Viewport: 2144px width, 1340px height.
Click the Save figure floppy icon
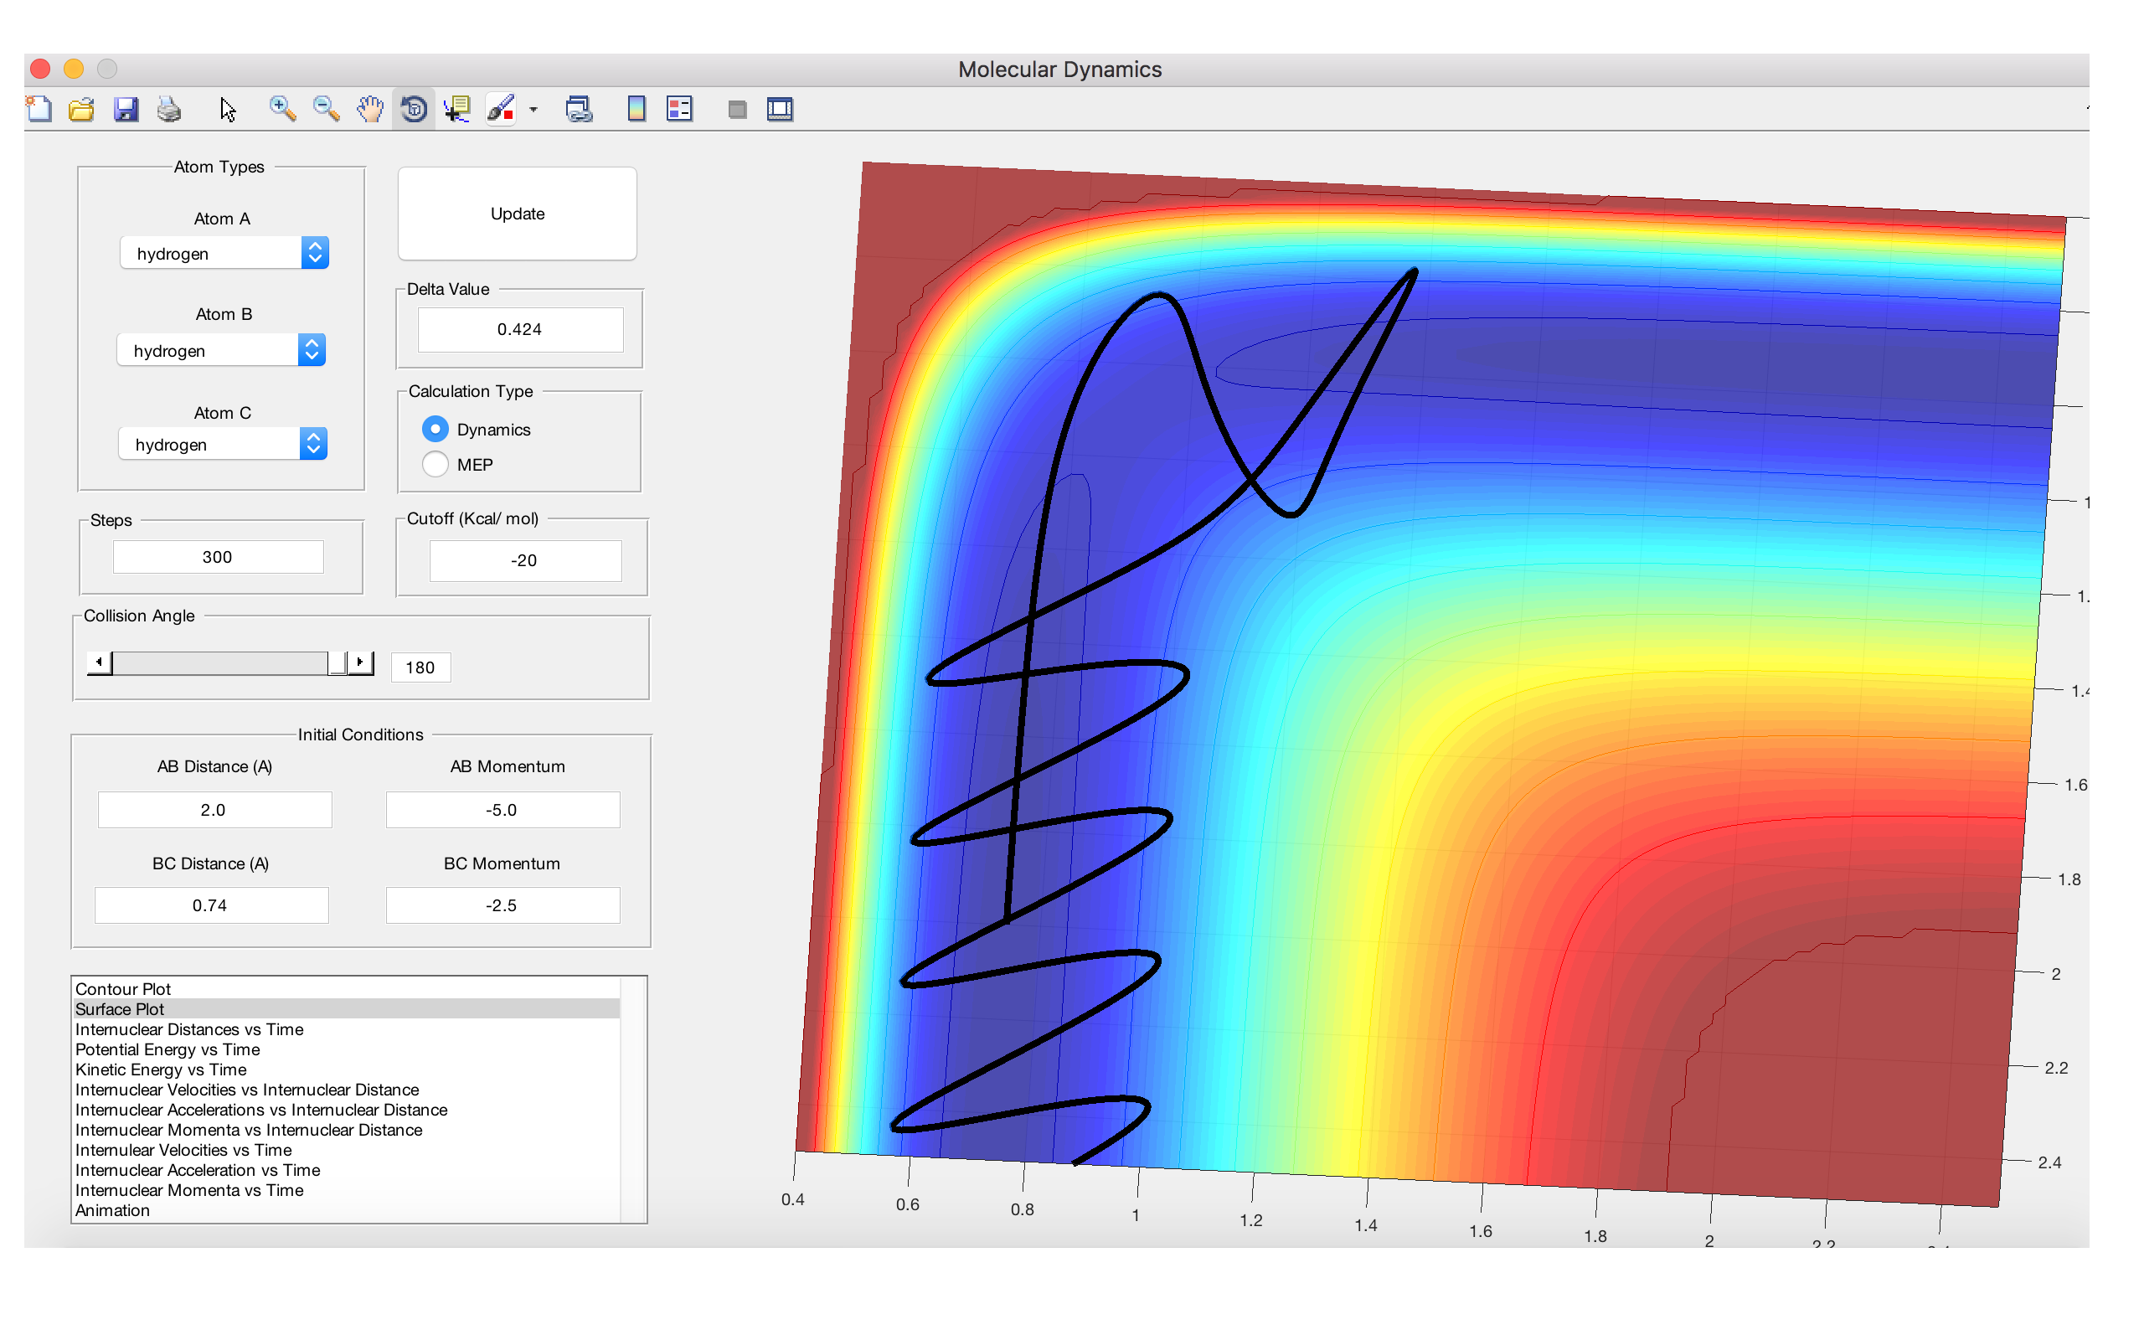click(x=126, y=109)
